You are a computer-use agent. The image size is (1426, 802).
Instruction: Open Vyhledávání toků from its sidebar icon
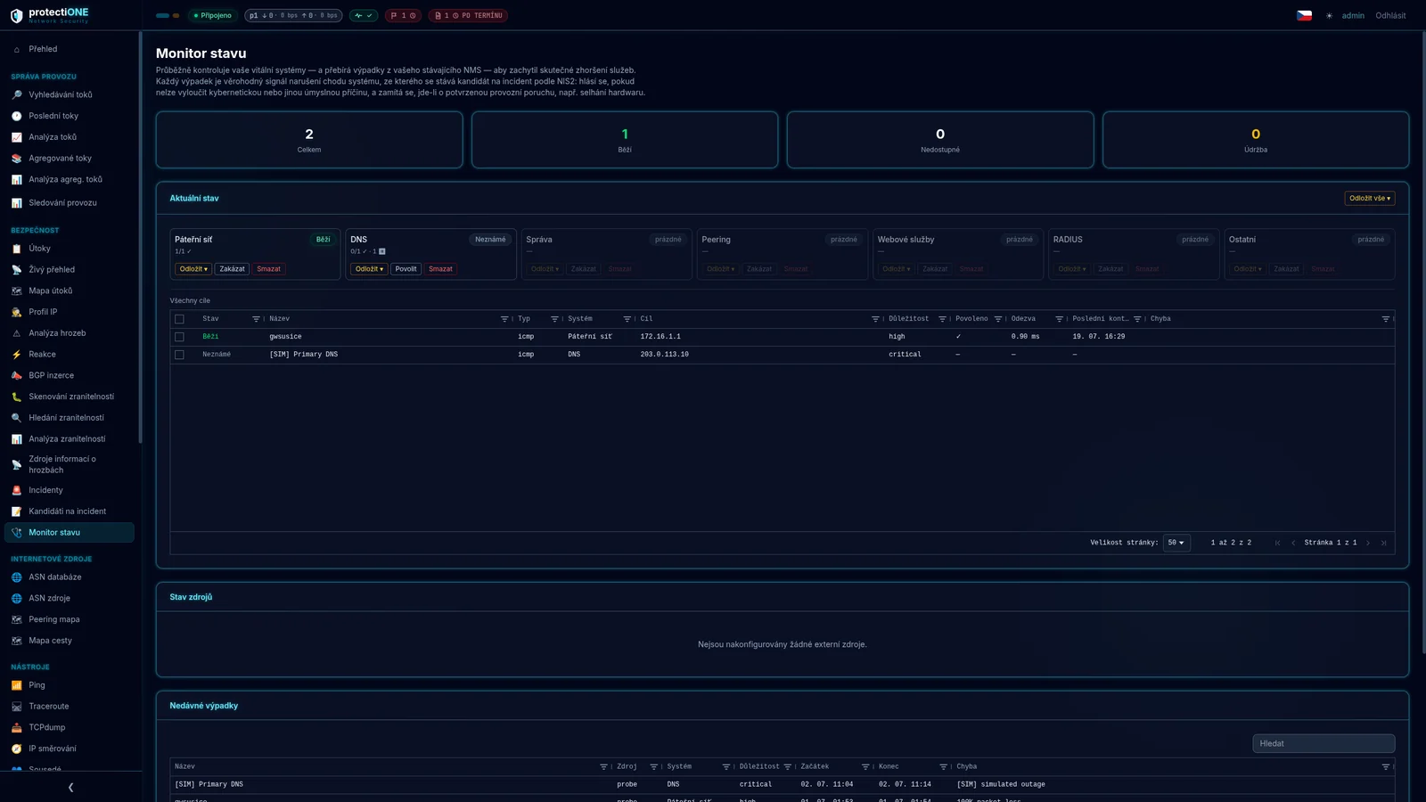click(x=16, y=94)
